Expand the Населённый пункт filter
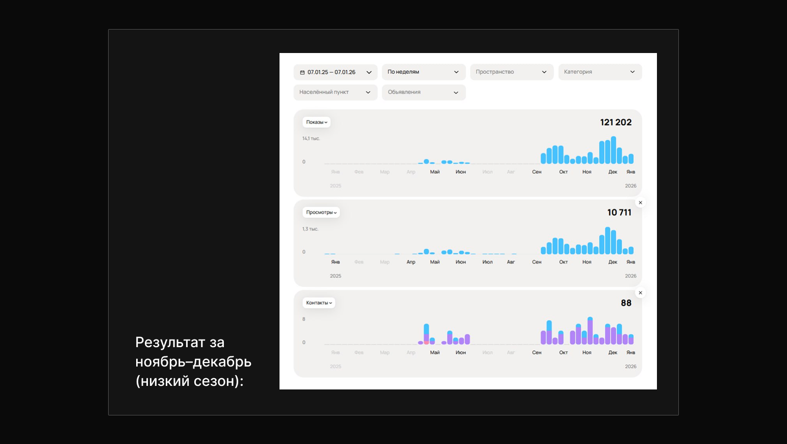The width and height of the screenshot is (787, 444). coord(335,92)
